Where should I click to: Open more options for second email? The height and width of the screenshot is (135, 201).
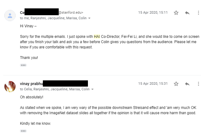click(x=198, y=84)
